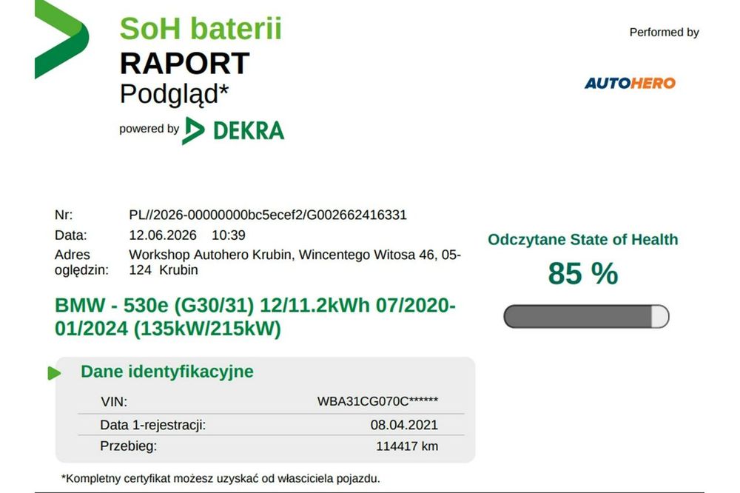The height and width of the screenshot is (493, 740).
Task: Click the 'RAPORT' heading
Action: [184, 63]
